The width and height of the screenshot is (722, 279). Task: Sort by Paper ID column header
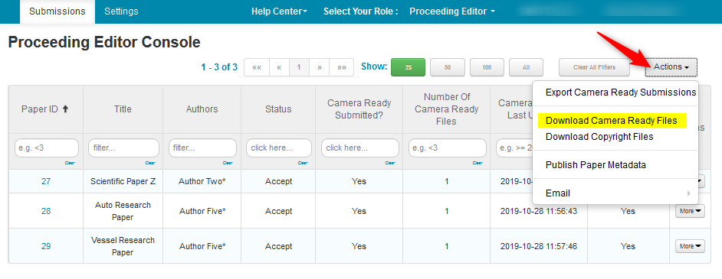click(x=45, y=109)
